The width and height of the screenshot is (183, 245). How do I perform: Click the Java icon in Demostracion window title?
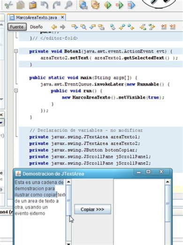pos(18,174)
